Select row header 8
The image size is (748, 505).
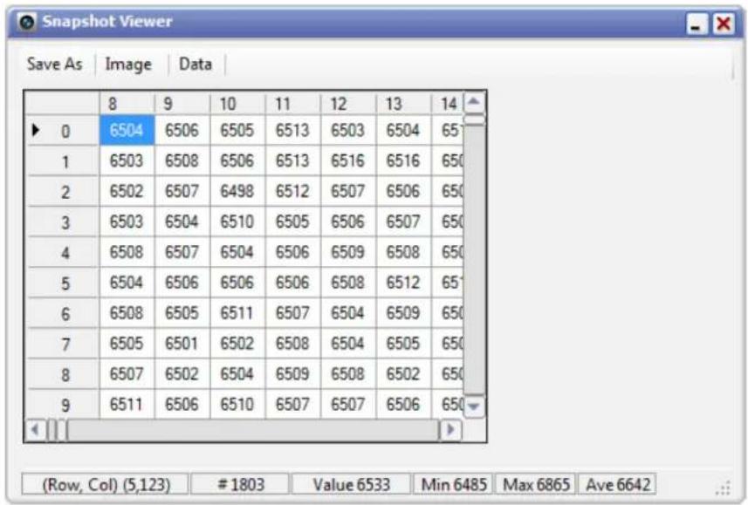62,374
